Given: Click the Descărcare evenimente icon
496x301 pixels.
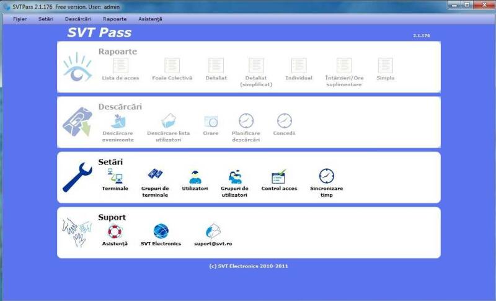Looking at the screenshot, I should 118,121.
